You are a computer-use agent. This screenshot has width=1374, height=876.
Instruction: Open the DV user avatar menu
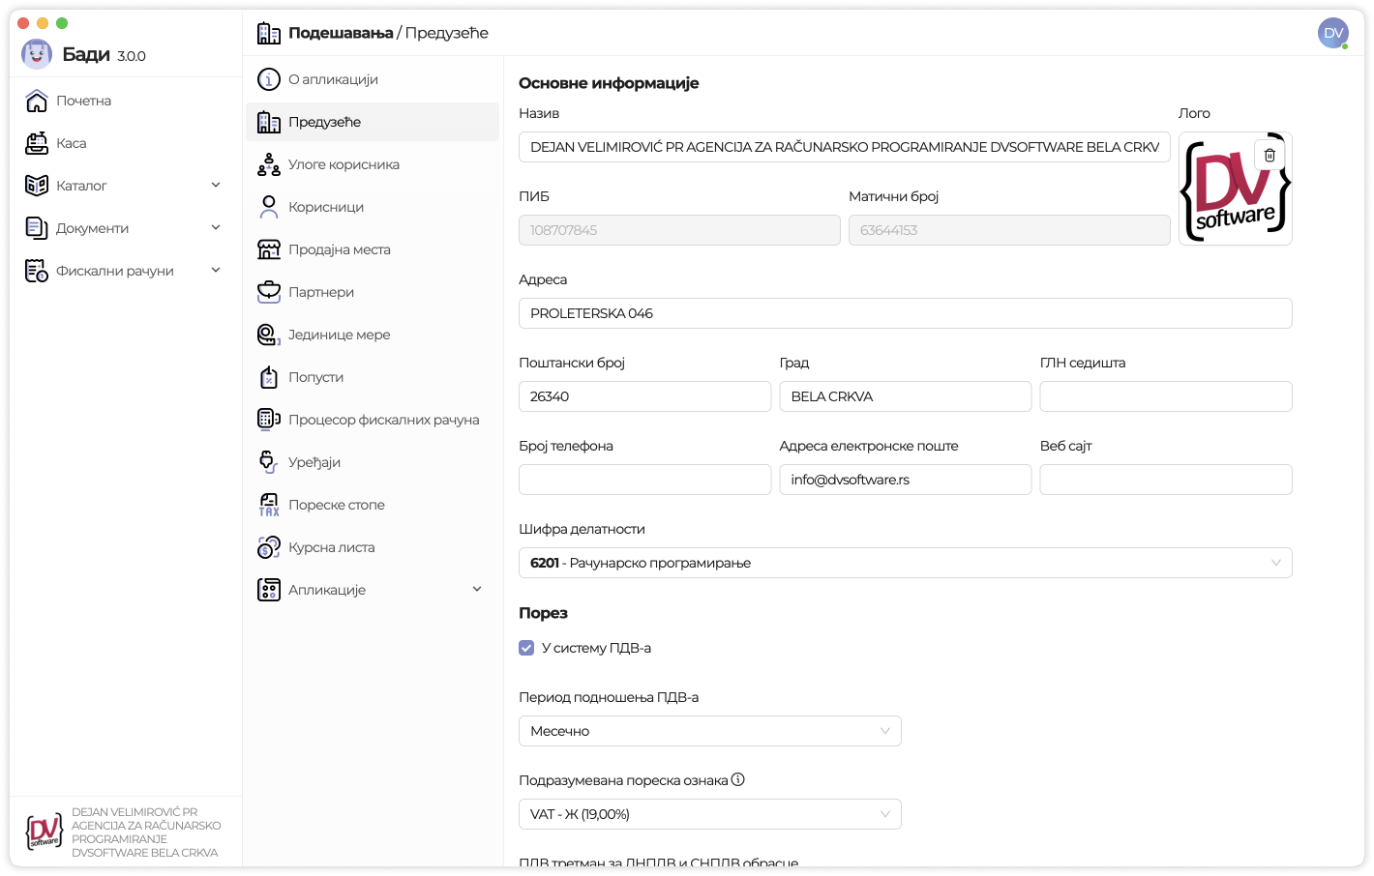click(1333, 33)
